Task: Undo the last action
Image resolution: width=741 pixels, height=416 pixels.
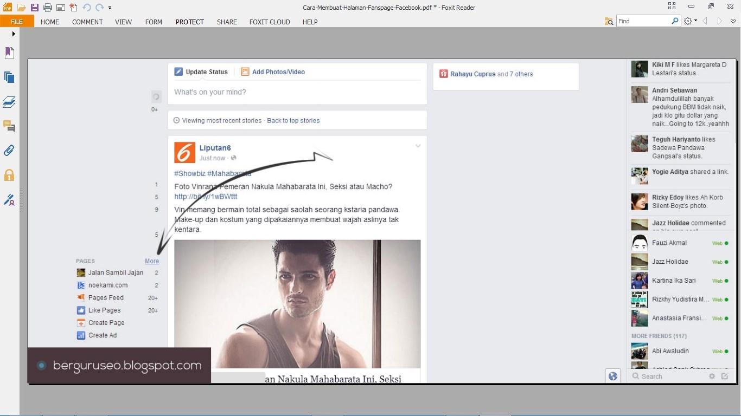Action: [87, 8]
